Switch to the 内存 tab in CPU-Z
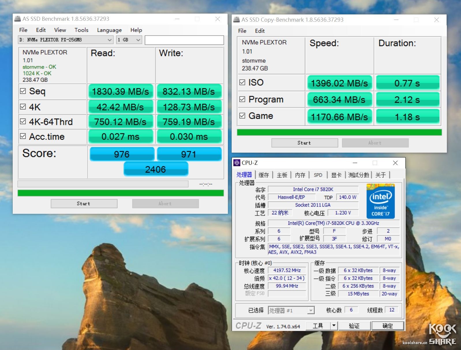Screen dimensions: 461x350 point(300,175)
